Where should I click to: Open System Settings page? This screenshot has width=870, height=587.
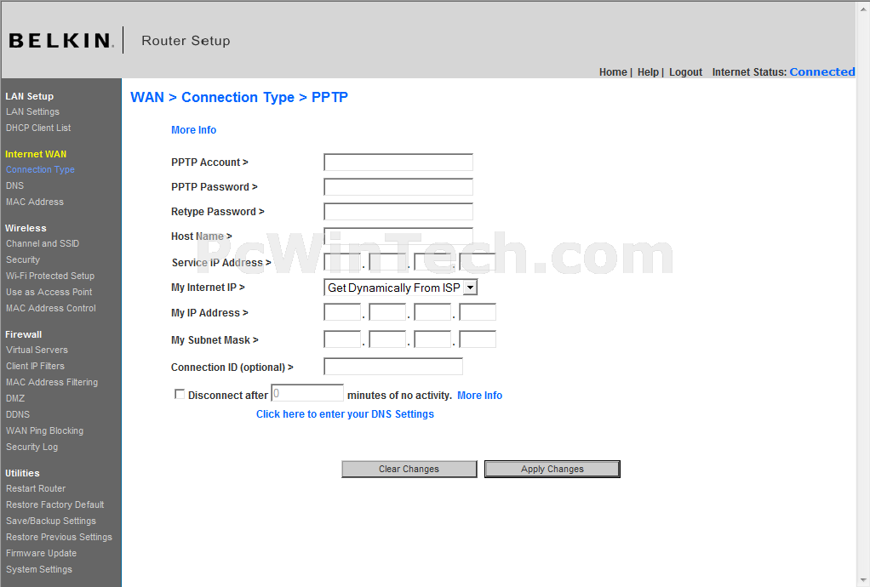[x=39, y=569]
